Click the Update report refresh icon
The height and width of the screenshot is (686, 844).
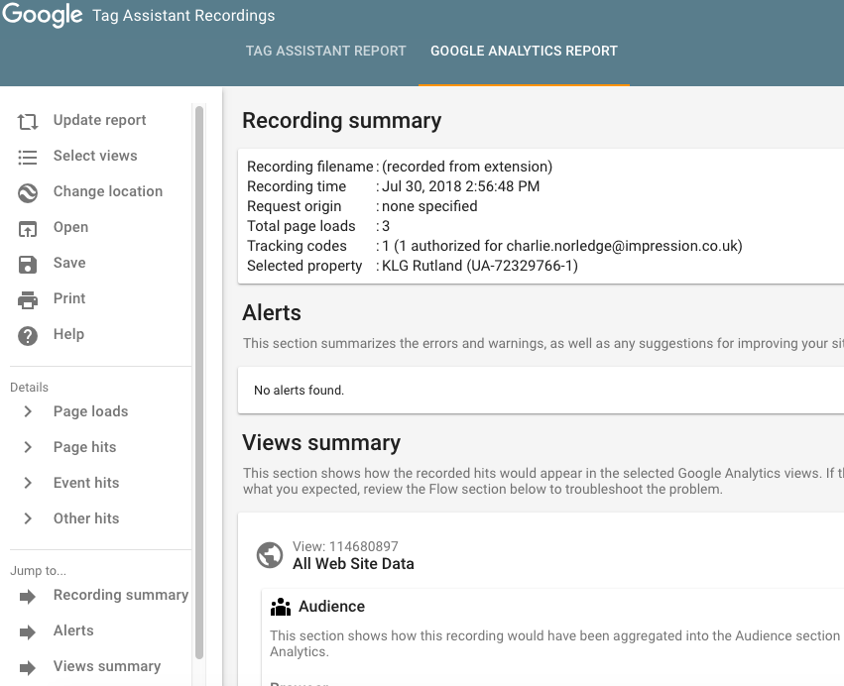click(28, 121)
